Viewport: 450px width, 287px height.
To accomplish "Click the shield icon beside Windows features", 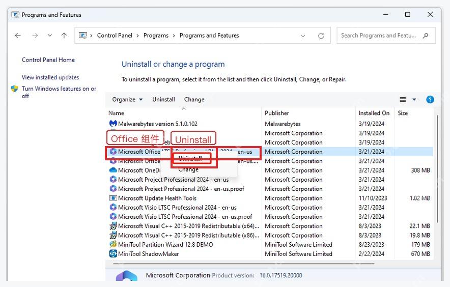I will point(14,89).
